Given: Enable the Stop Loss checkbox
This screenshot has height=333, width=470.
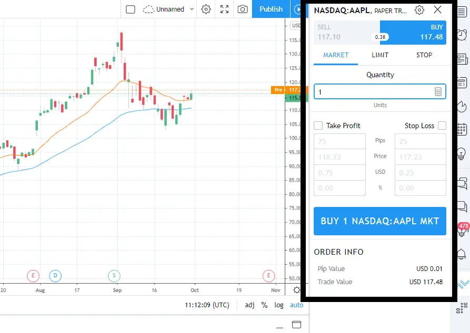Looking at the screenshot, I should pos(442,126).
